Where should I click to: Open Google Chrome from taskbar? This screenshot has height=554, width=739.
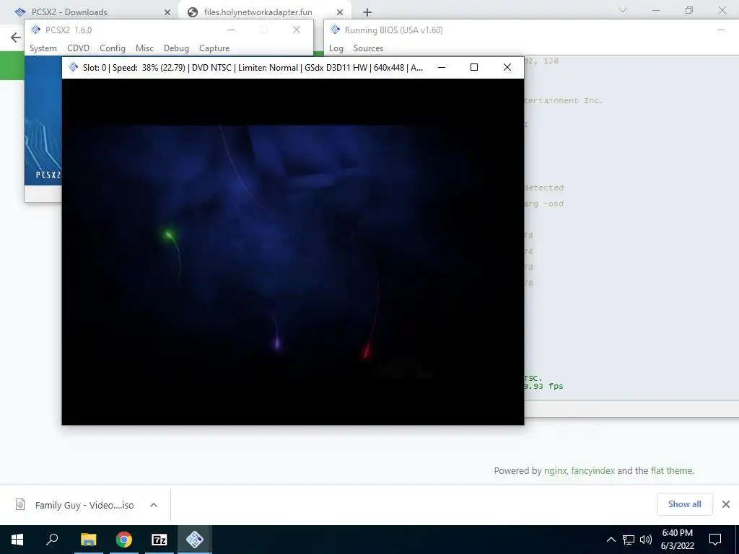tap(124, 540)
